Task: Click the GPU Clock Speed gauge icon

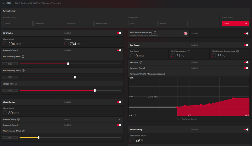Action: [5, 44]
